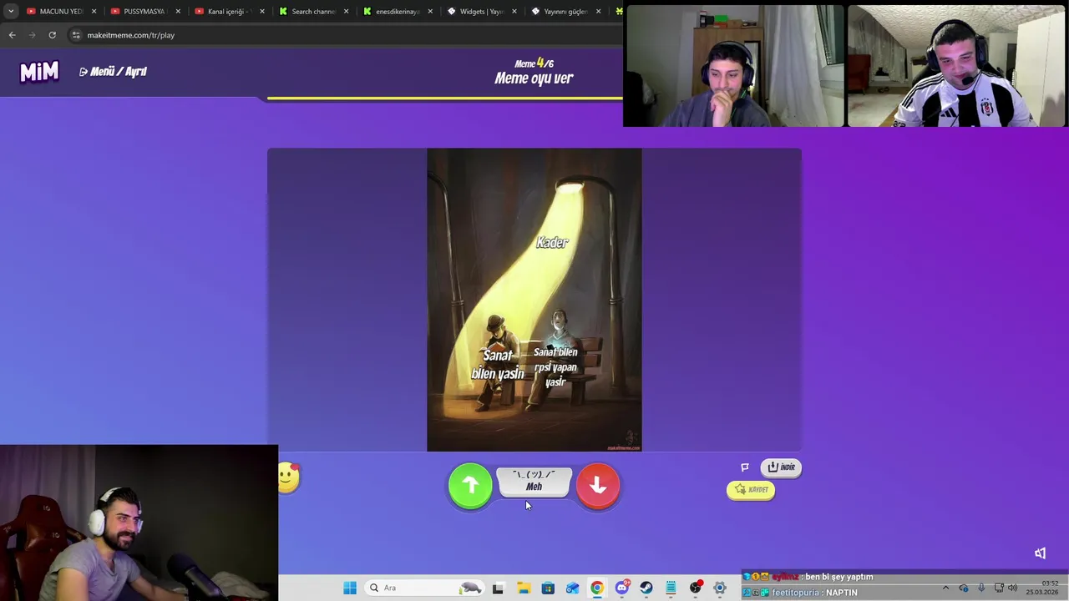Viewport: 1069px width, 601px height.
Task: Close the Widgets tab
Action: pos(514,12)
